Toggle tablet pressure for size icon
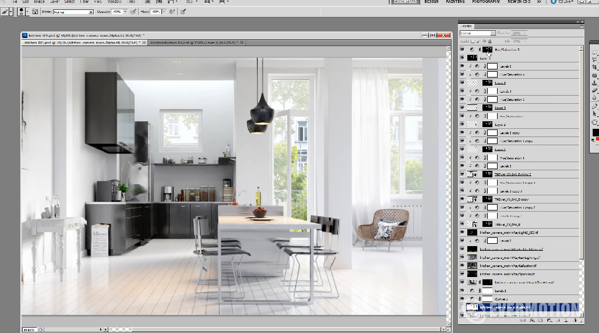The width and height of the screenshot is (599, 333). click(184, 12)
